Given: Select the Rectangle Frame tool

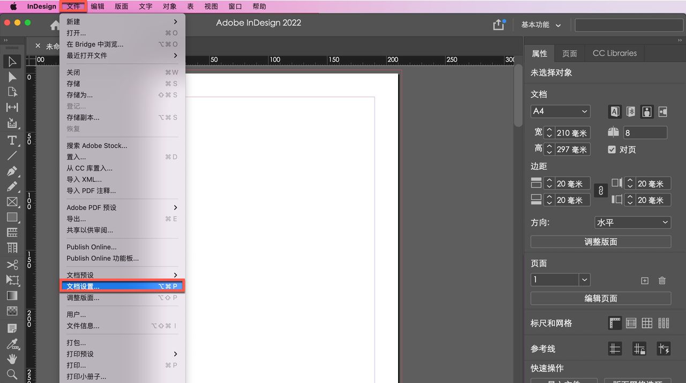Looking at the screenshot, I should 12,202.
